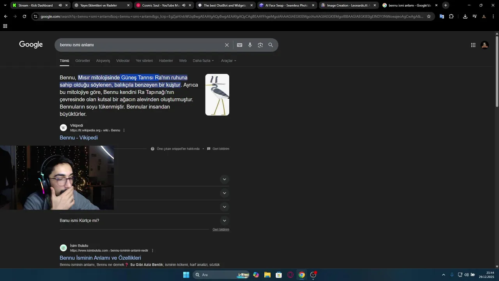Screen dimensions: 499x281
Task: Open the apps grid in bookmarks bar
Action: (x=5, y=26)
